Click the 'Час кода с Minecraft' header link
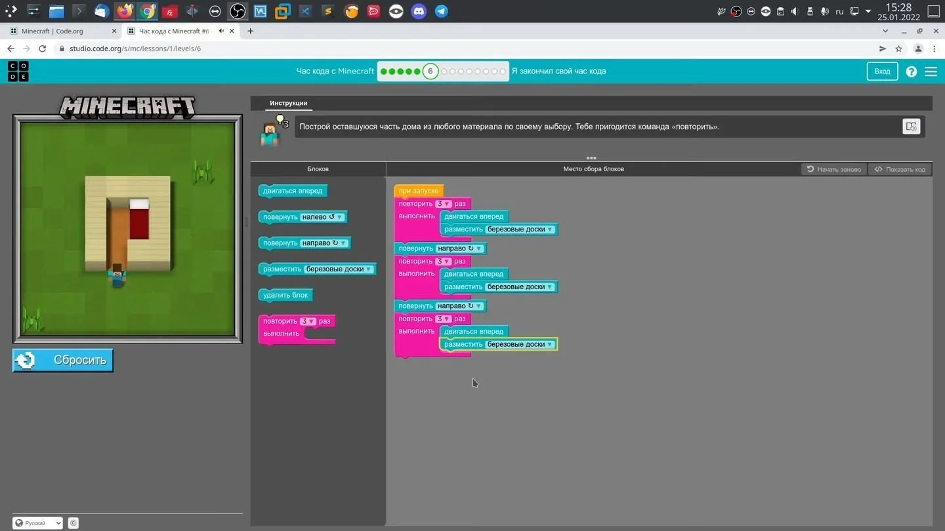 335,71
